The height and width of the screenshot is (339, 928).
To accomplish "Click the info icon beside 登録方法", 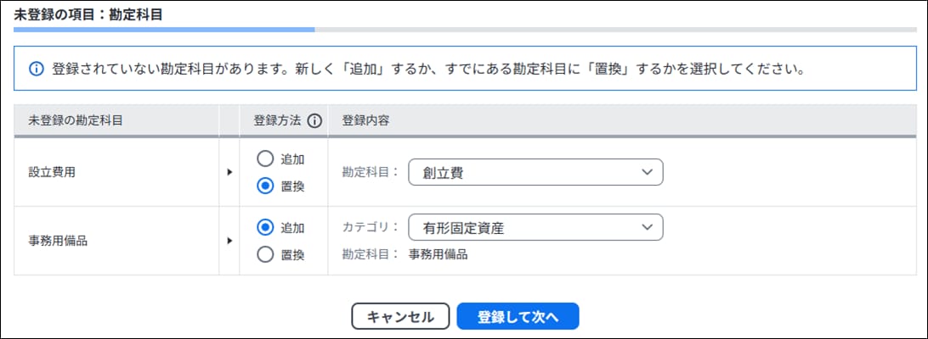I will pos(314,121).
